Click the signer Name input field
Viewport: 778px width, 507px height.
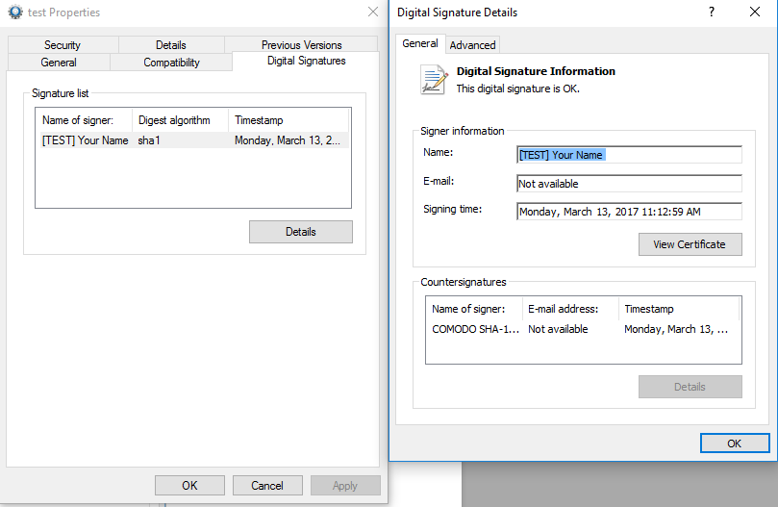tap(629, 155)
